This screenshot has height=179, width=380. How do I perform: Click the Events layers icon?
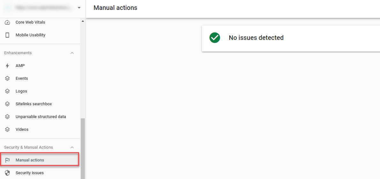tap(7, 78)
